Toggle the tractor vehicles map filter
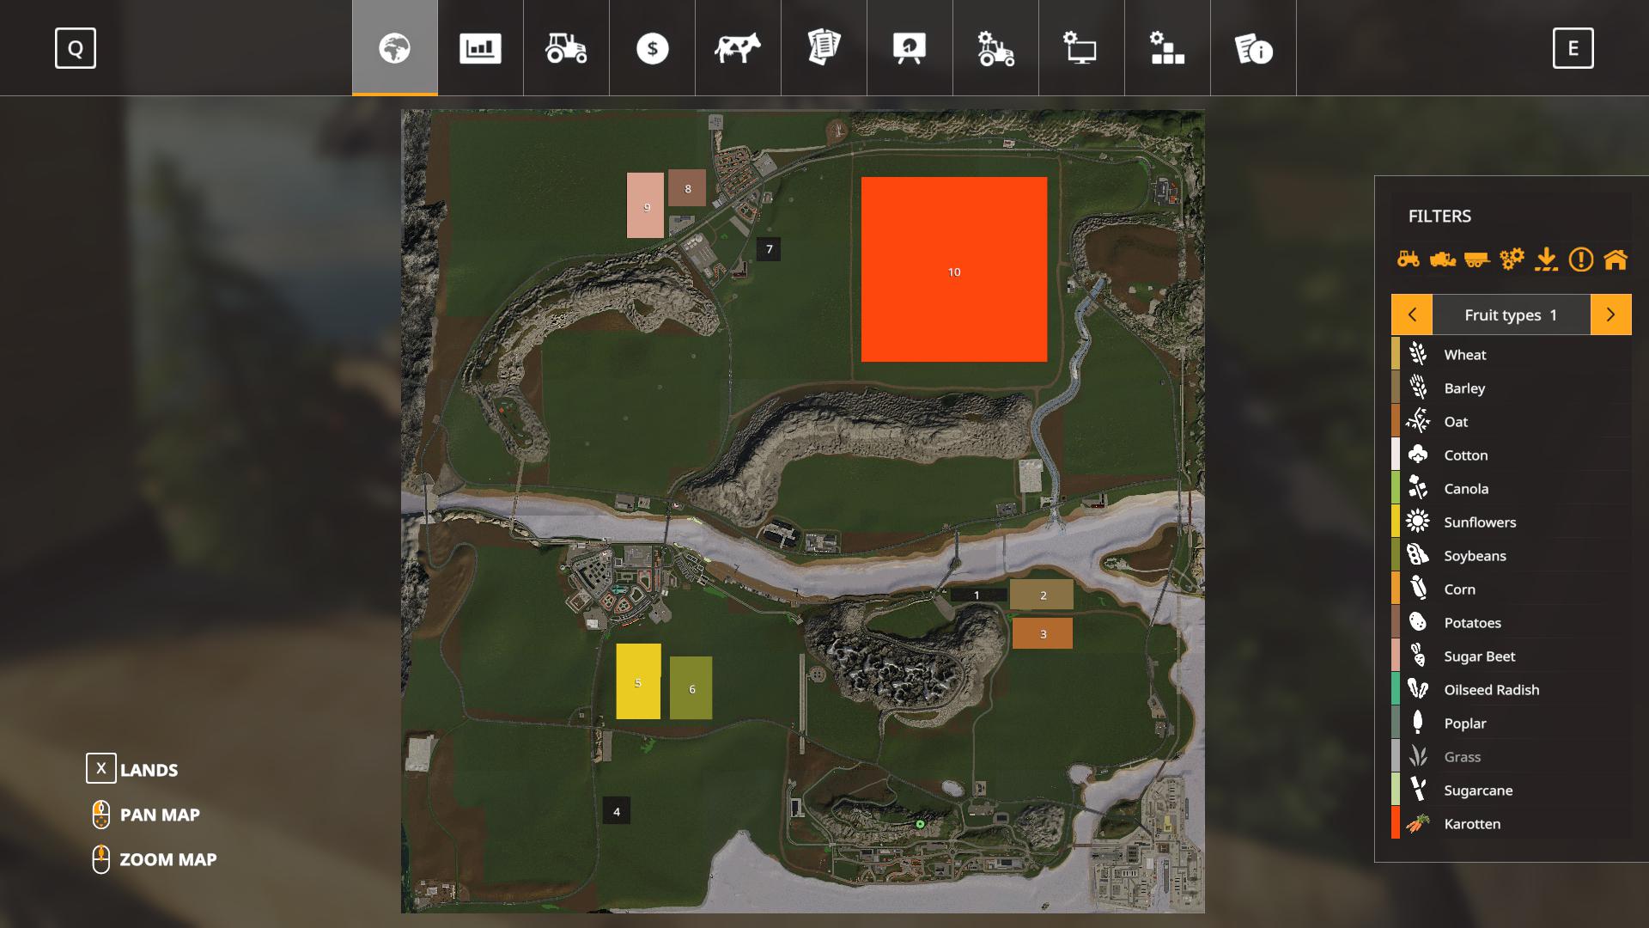 (1408, 259)
